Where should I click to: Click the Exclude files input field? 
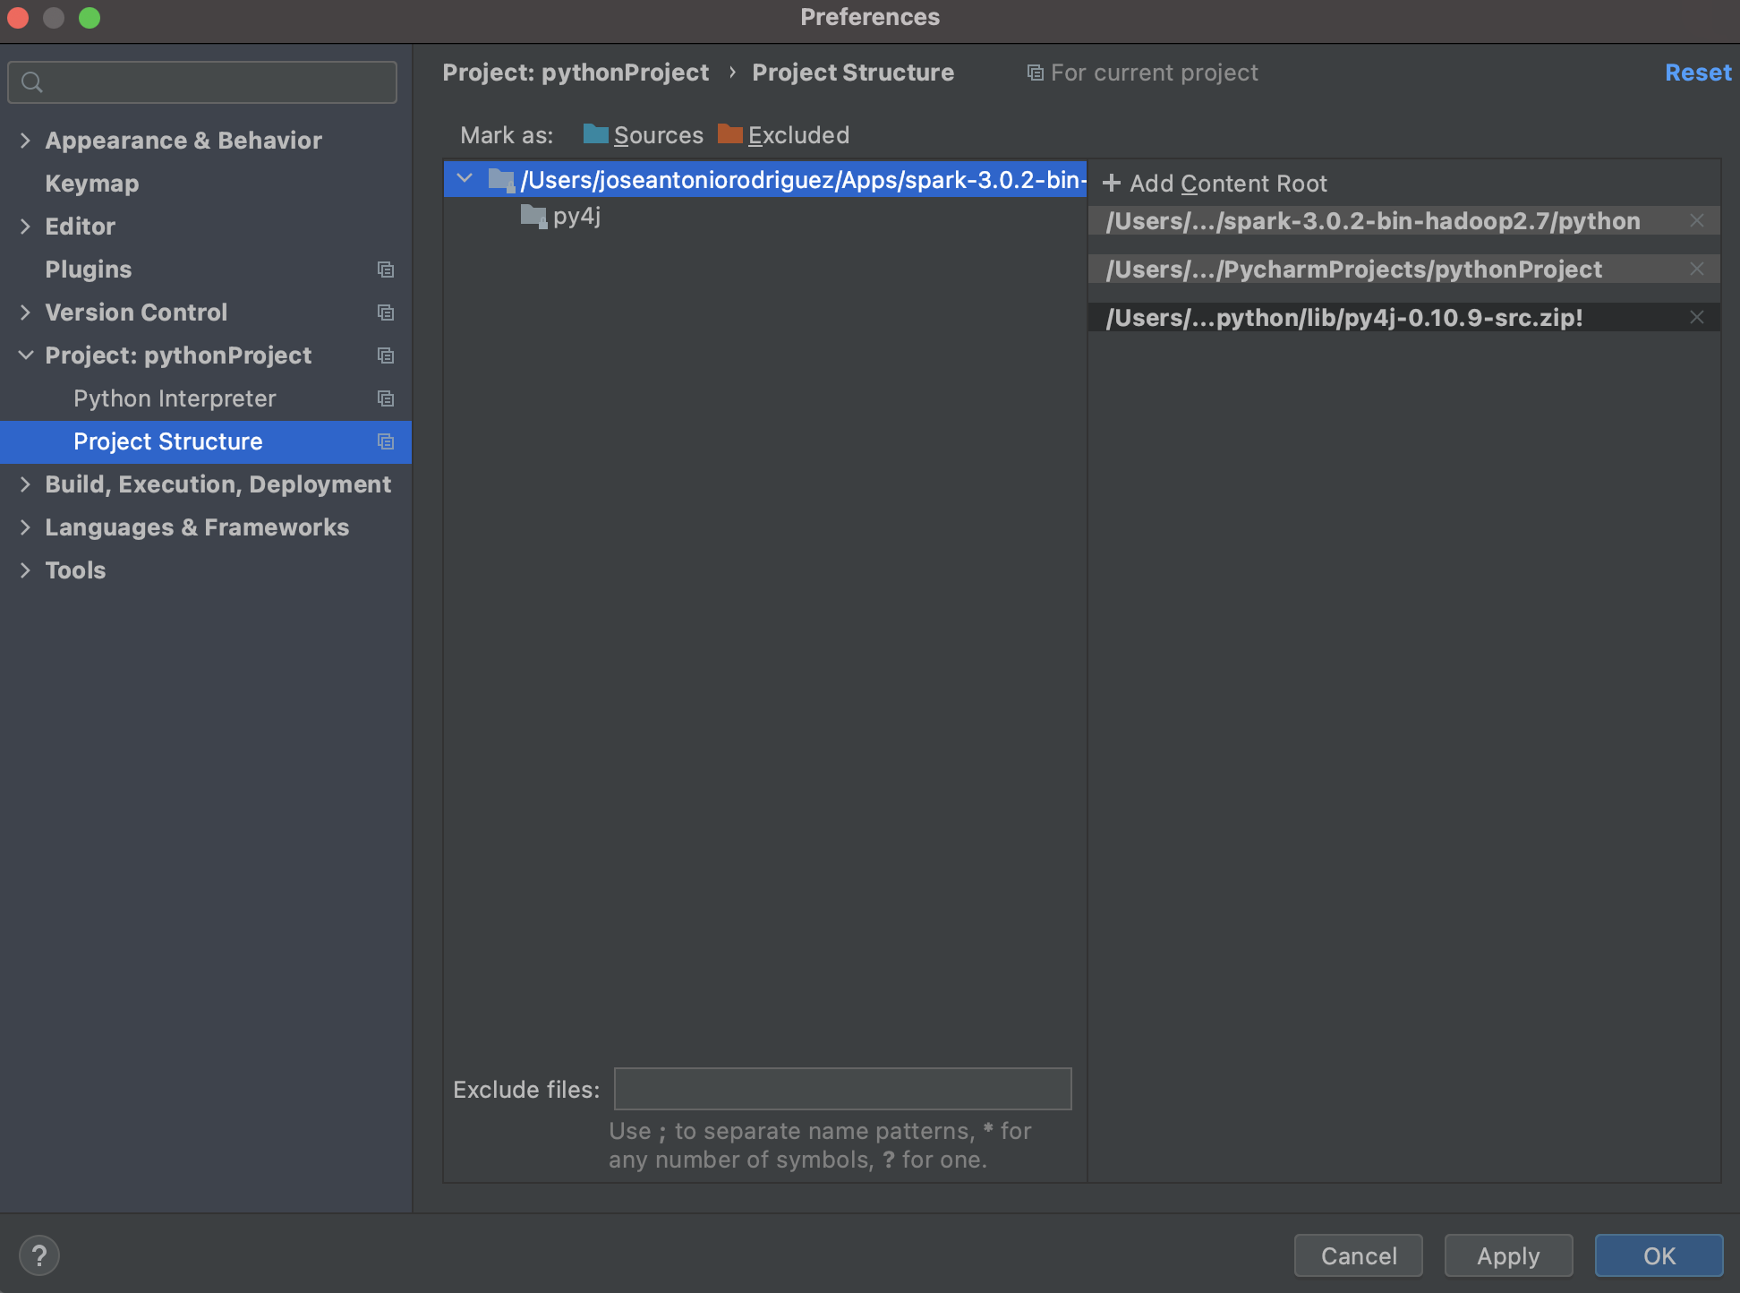tap(842, 1089)
